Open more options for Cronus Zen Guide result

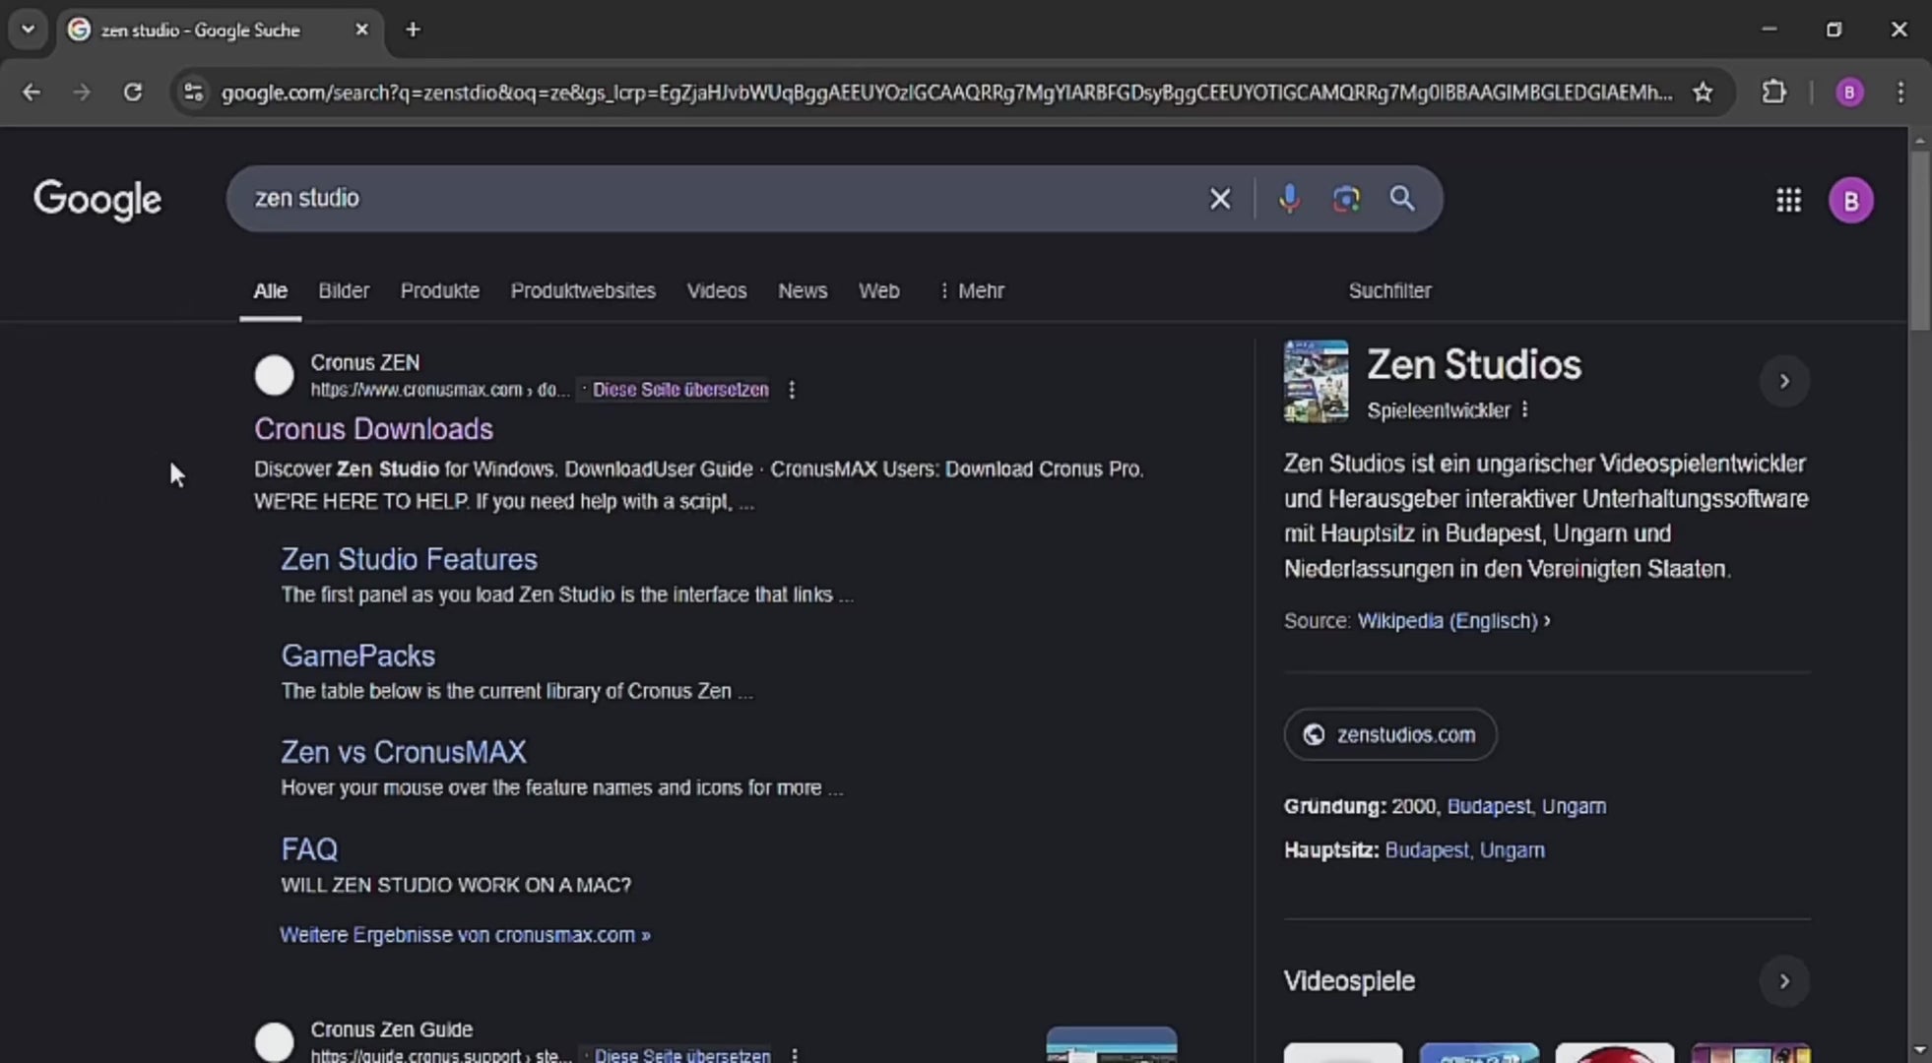(795, 1055)
